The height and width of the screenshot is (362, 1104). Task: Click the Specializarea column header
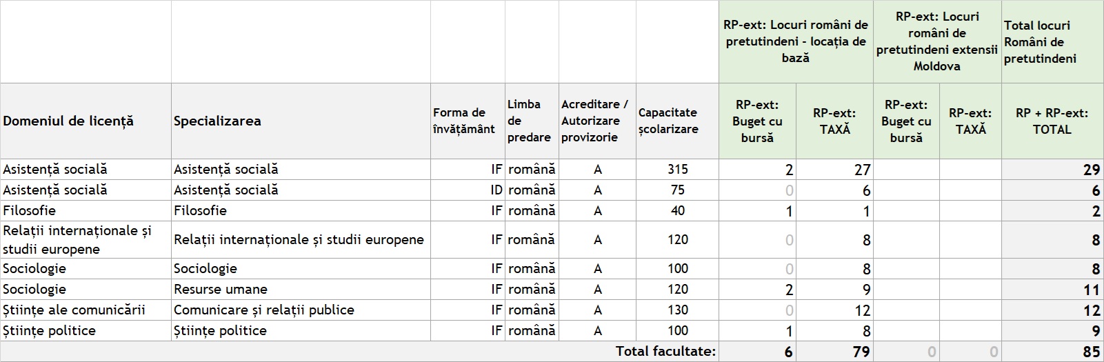301,121
